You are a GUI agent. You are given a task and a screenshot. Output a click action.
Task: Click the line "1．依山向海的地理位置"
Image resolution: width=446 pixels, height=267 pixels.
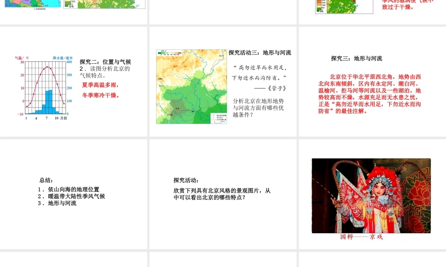point(69,189)
